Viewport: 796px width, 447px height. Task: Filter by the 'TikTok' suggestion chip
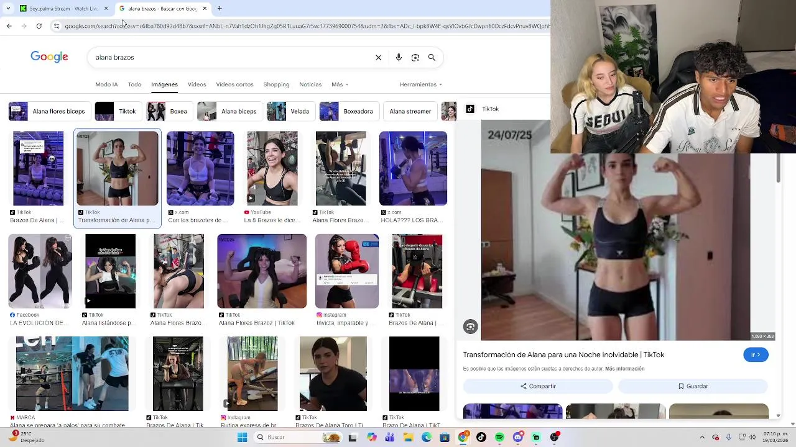pos(118,112)
